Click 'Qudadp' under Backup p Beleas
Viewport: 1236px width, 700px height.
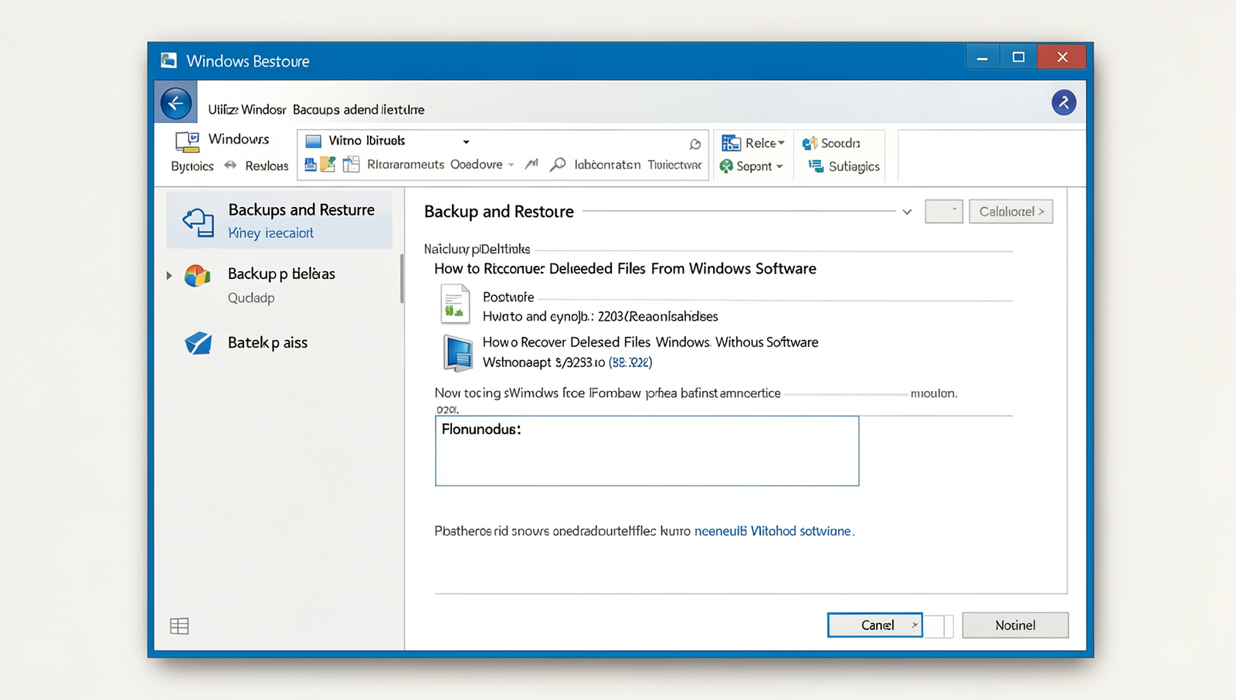pyautogui.click(x=251, y=297)
